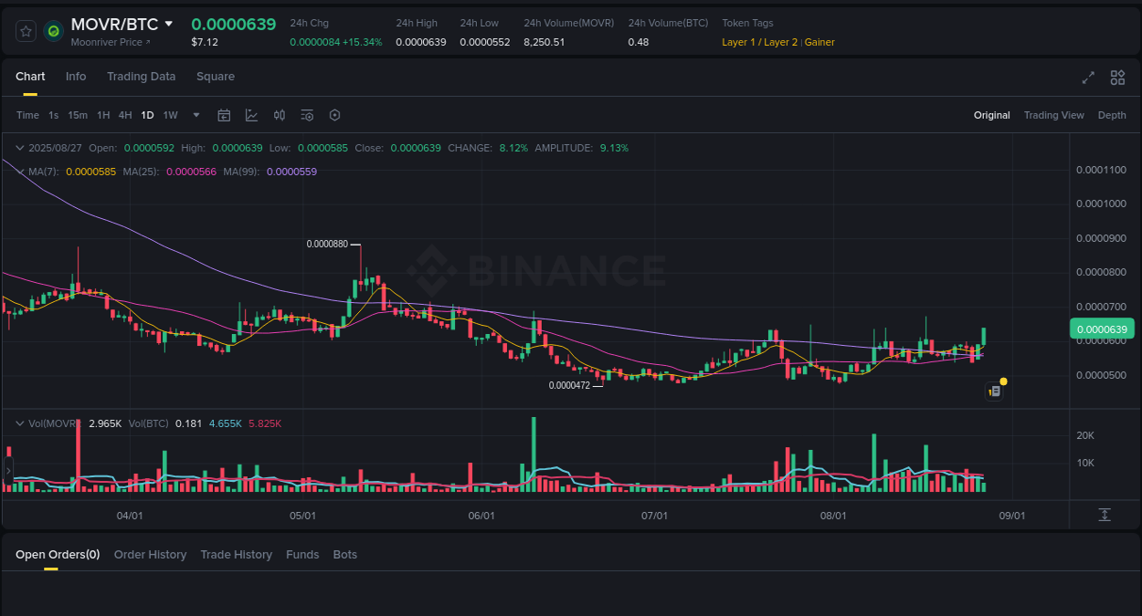Click the Moonriver token logo
1142x616 pixels.
[x=53, y=30]
